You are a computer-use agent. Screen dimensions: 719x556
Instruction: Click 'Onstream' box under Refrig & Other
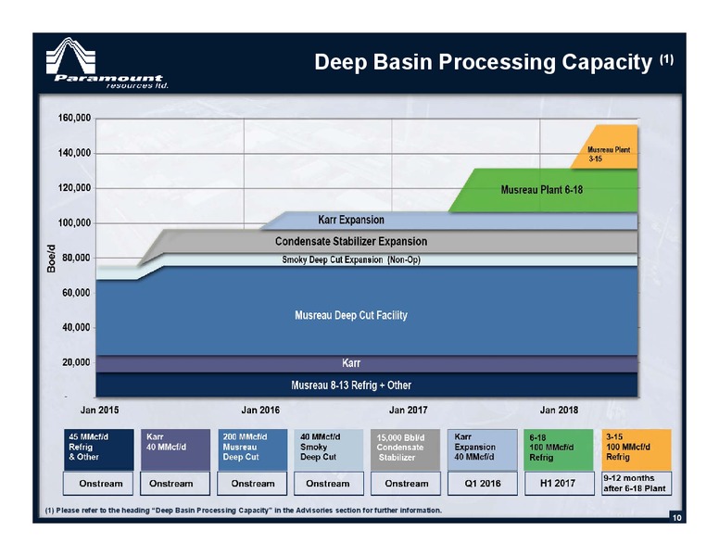tap(98, 484)
